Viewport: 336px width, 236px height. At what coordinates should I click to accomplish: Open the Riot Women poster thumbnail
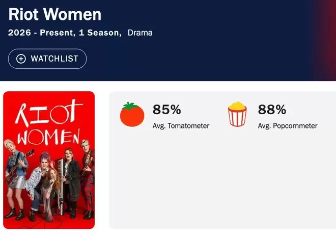pos(49,160)
